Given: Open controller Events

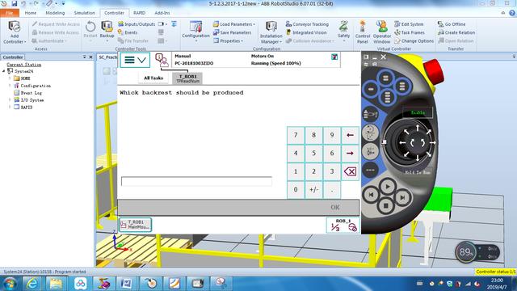Looking at the screenshot, I should coord(128,32).
